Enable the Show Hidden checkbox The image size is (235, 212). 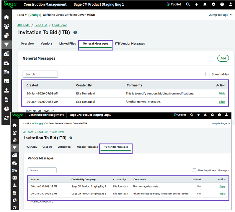click(x=208, y=74)
